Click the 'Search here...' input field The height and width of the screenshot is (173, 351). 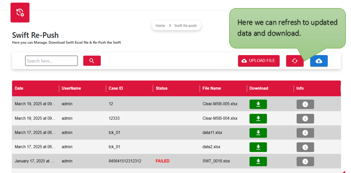[x=51, y=61]
